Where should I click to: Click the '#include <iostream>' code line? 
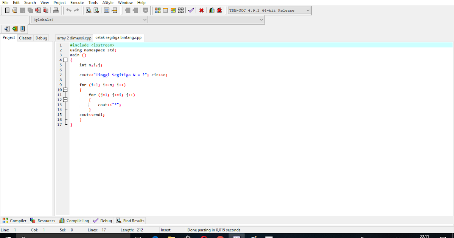click(92, 45)
